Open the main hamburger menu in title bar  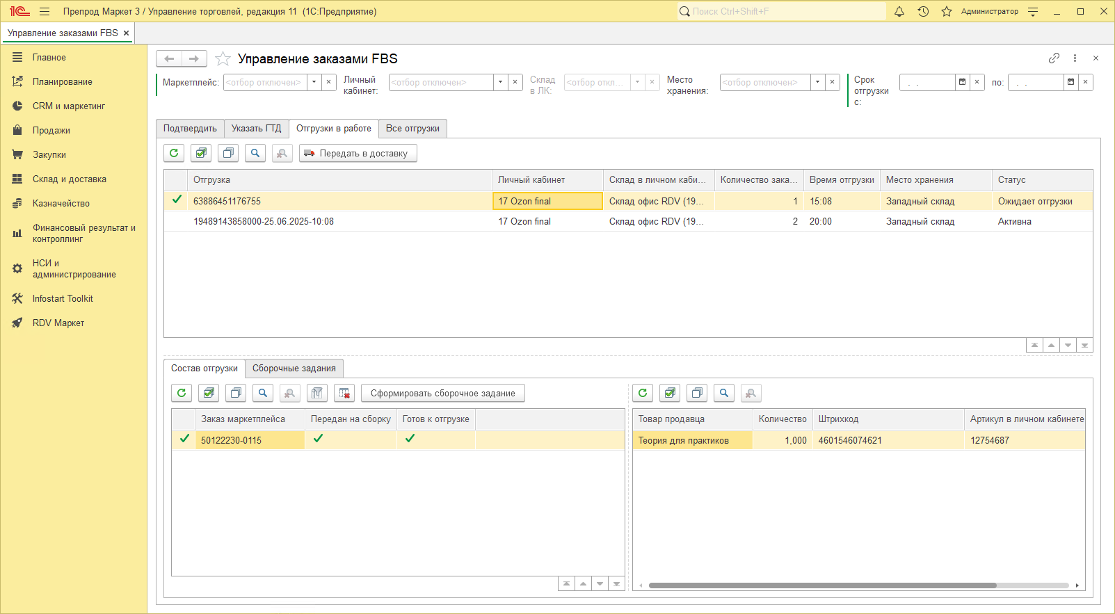[45, 11]
